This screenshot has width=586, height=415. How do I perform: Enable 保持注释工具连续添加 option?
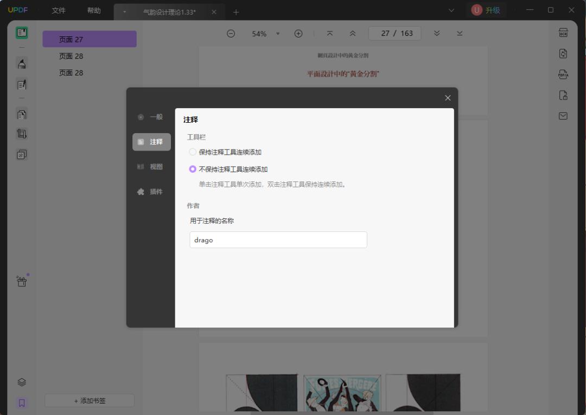[193, 152]
